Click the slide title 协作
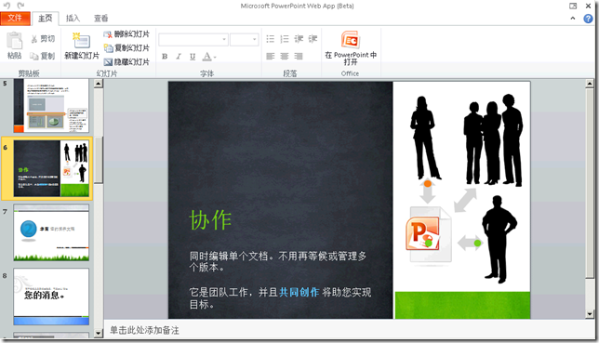This screenshot has width=599, height=343. click(x=210, y=220)
